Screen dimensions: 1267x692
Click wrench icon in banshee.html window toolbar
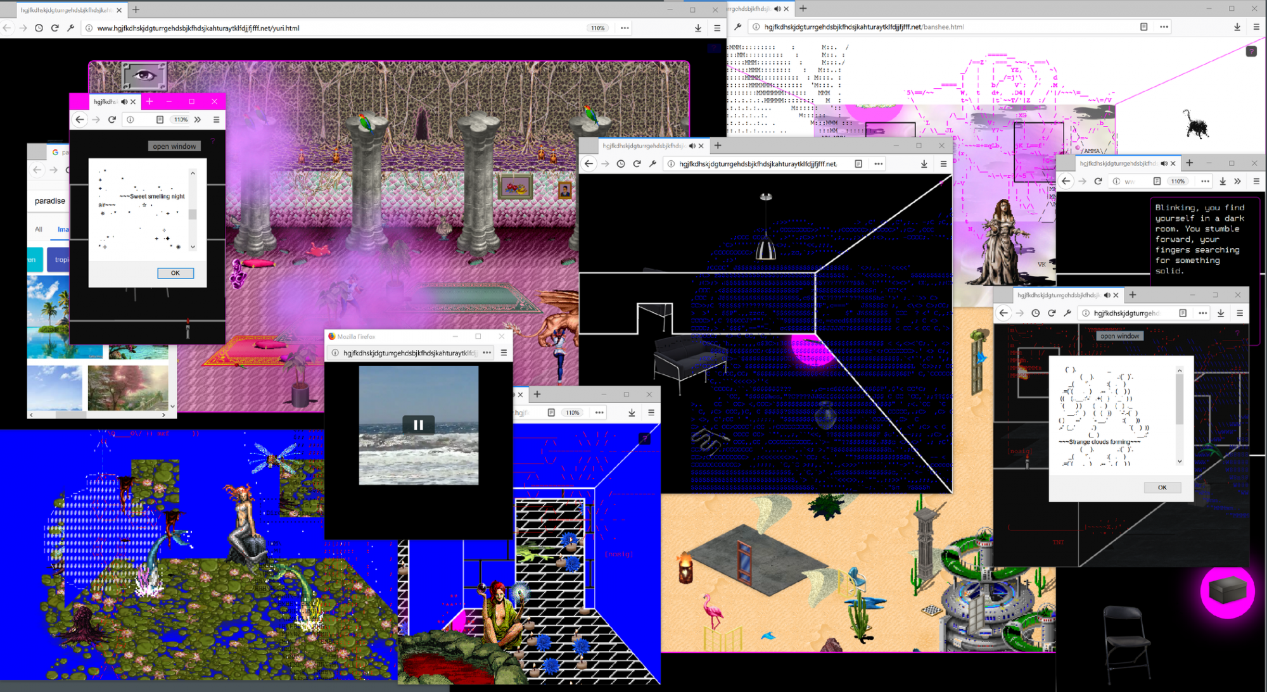coord(737,27)
